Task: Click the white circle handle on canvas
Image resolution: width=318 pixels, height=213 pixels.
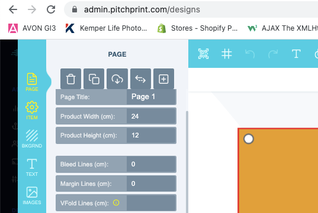Action: pos(249,139)
